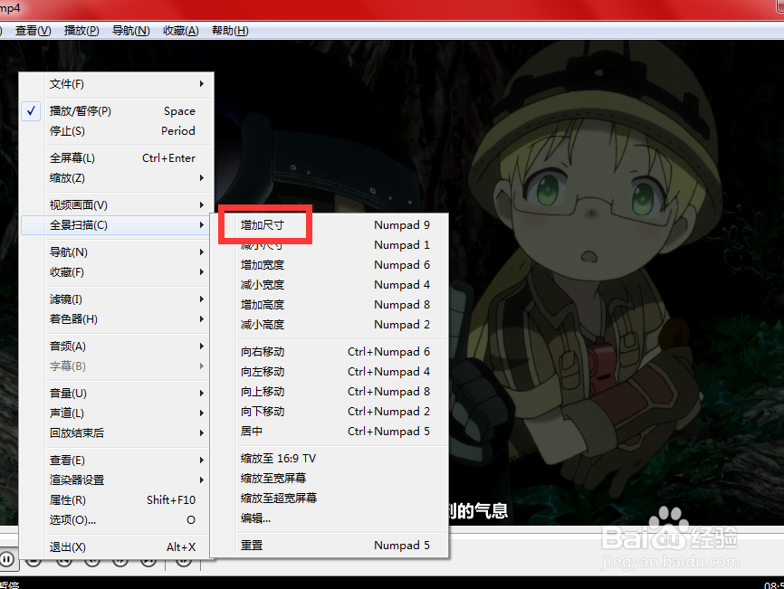
Task: Open the 音量(U) submenu
Action: pyautogui.click(x=117, y=393)
